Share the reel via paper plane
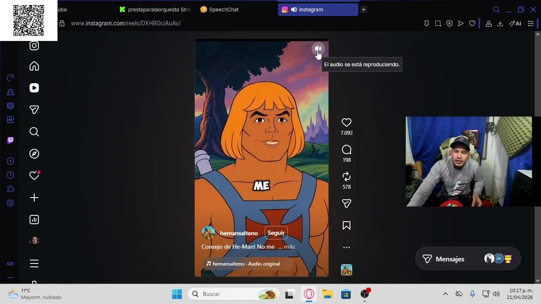The height and width of the screenshot is (304, 541). point(347,204)
